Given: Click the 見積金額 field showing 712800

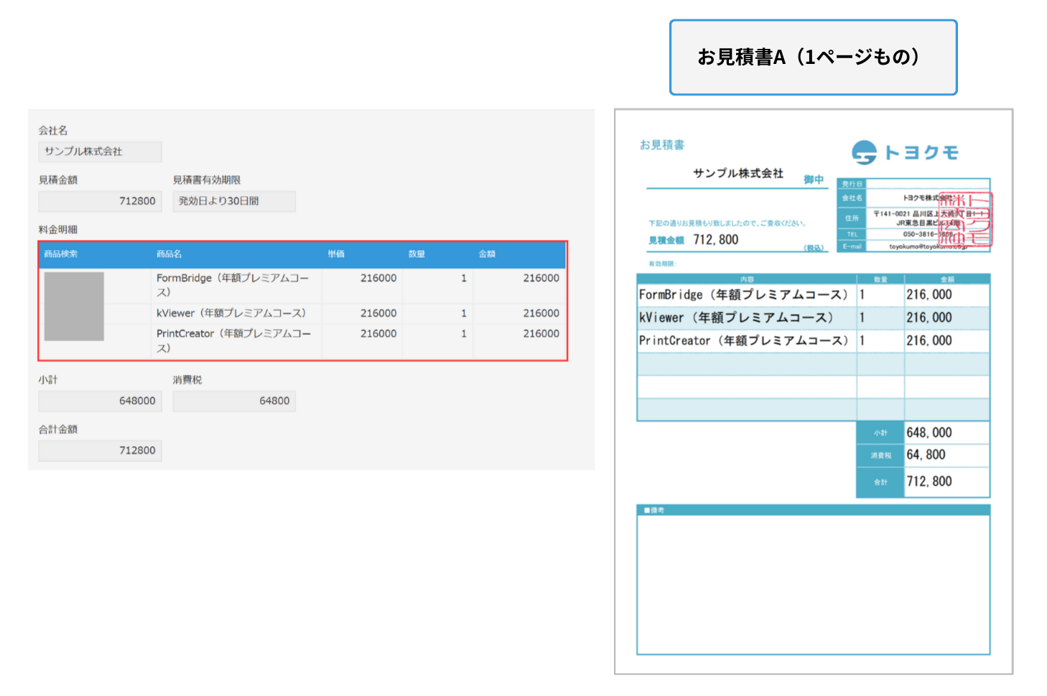Looking at the screenshot, I should pyautogui.click(x=100, y=201).
